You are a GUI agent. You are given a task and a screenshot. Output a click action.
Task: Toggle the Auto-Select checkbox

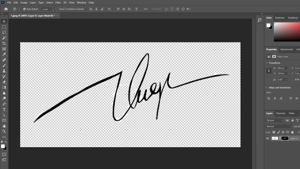tap(24, 9)
